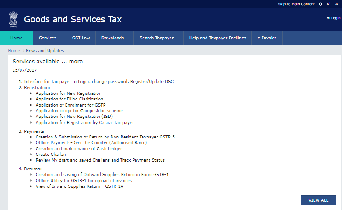
Task: Click the Home breadcrumb link
Action: click(14, 51)
